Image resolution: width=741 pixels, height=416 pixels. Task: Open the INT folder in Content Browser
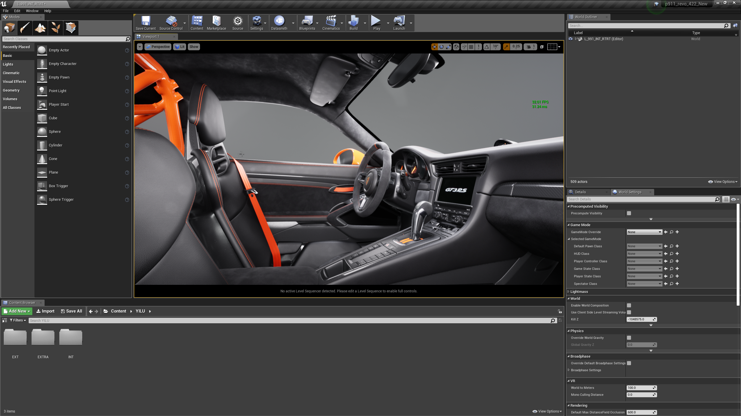pos(71,337)
